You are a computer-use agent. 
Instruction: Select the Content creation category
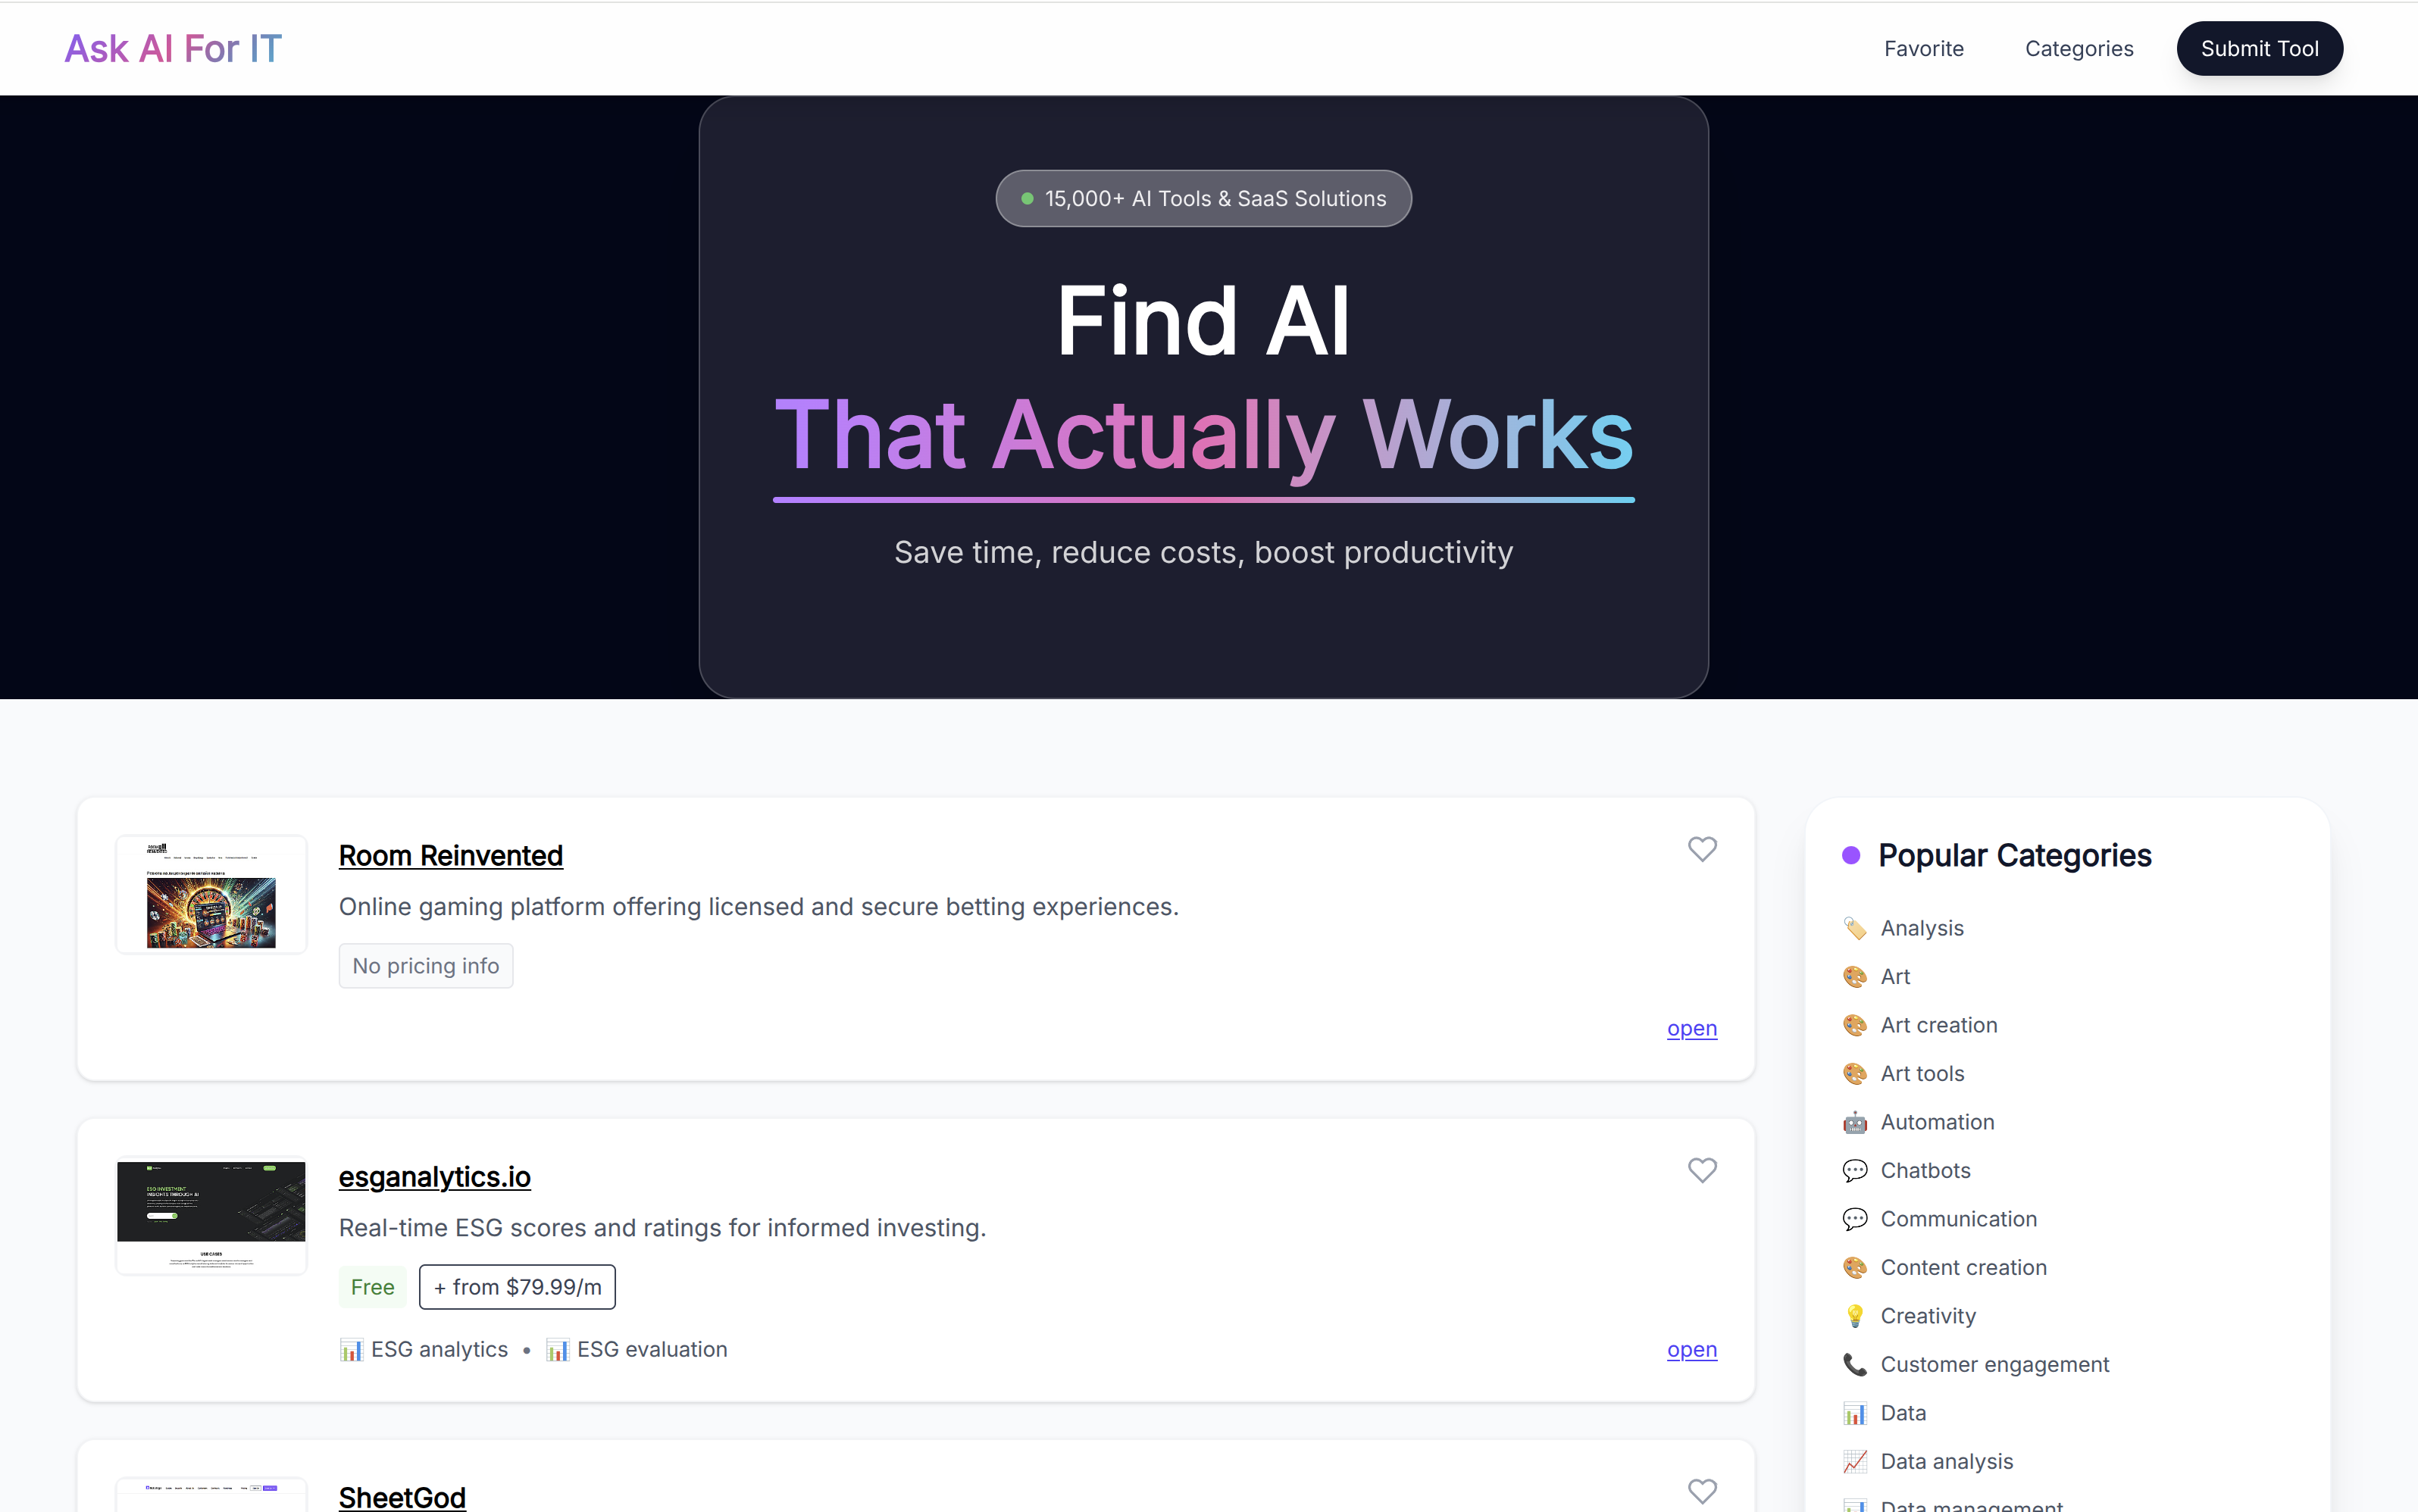pyautogui.click(x=1963, y=1267)
